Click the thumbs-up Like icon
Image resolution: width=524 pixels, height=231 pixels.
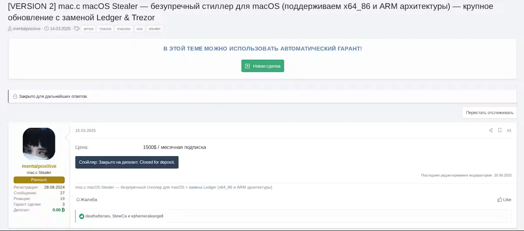pyautogui.click(x=500, y=200)
